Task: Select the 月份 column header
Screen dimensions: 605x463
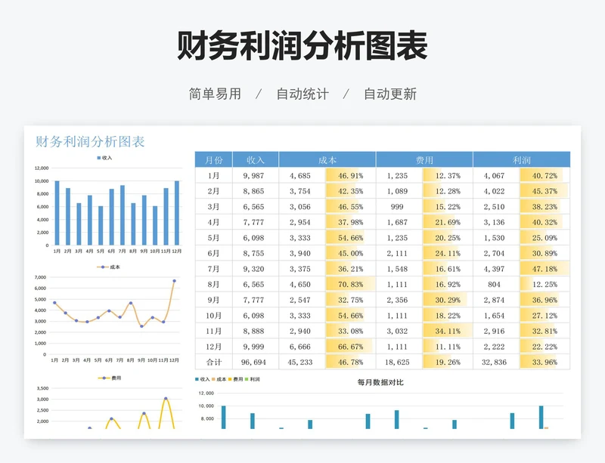Action: 214,159
